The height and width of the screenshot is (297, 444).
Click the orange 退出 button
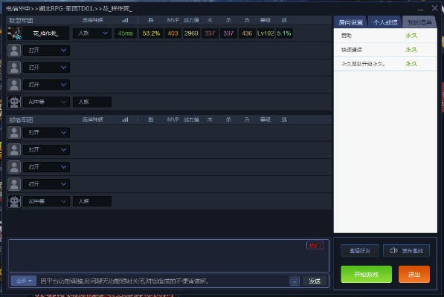pyautogui.click(x=414, y=274)
